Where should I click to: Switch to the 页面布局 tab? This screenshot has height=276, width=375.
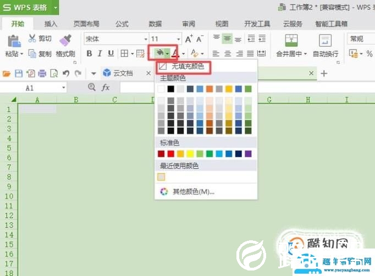[86, 24]
